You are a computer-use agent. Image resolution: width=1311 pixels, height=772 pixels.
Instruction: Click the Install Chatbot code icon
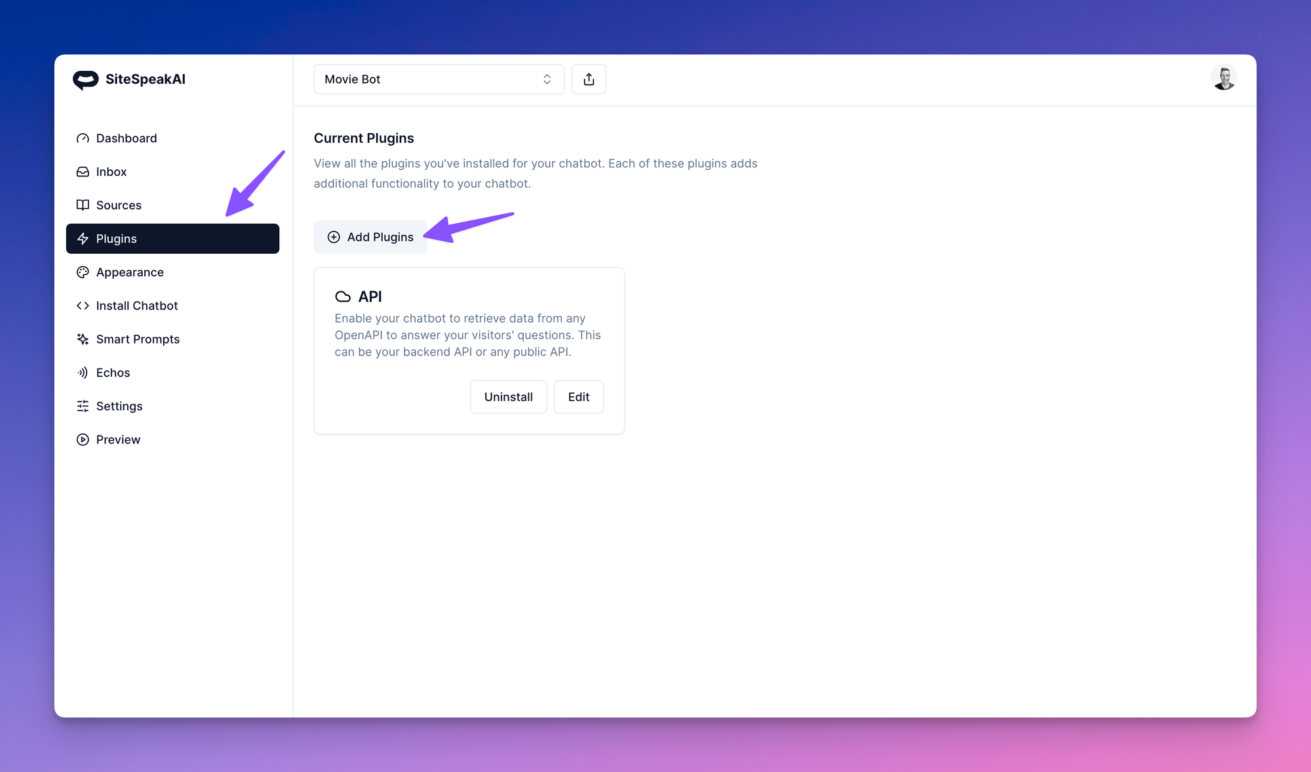click(83, 306)
